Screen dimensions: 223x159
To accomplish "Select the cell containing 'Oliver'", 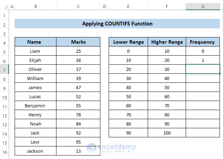I will coord(36,69).
